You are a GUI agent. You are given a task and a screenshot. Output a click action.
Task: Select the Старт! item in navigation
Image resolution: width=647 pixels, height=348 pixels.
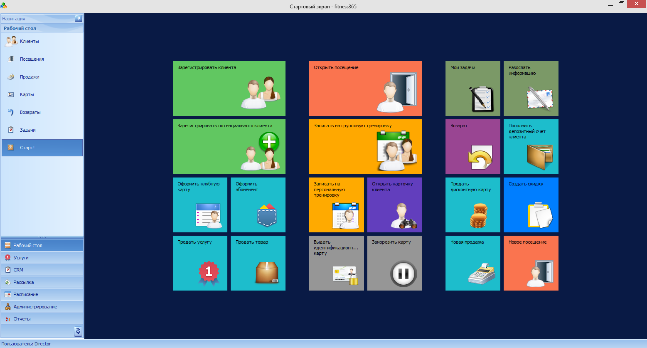(42, 148)
